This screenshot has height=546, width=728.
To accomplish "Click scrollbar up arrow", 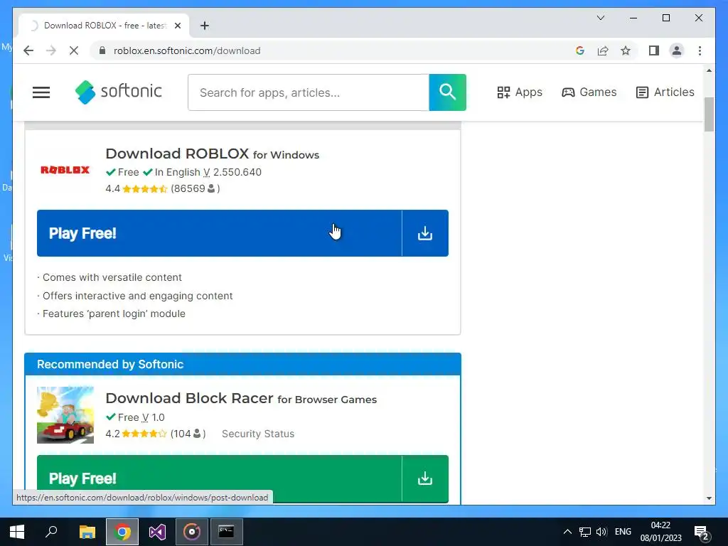I will coord(709,70).
